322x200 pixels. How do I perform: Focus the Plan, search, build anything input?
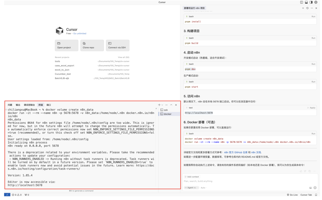click(x=250, y=181)
